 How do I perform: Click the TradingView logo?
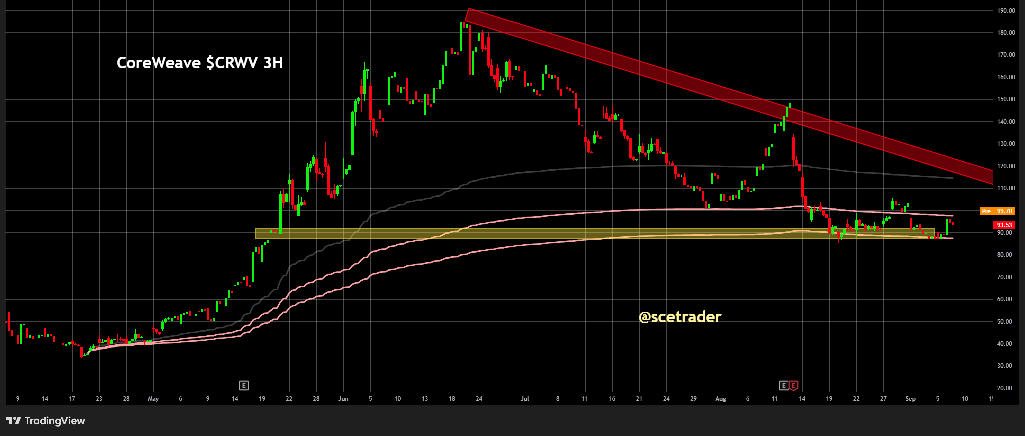(14, 421)
